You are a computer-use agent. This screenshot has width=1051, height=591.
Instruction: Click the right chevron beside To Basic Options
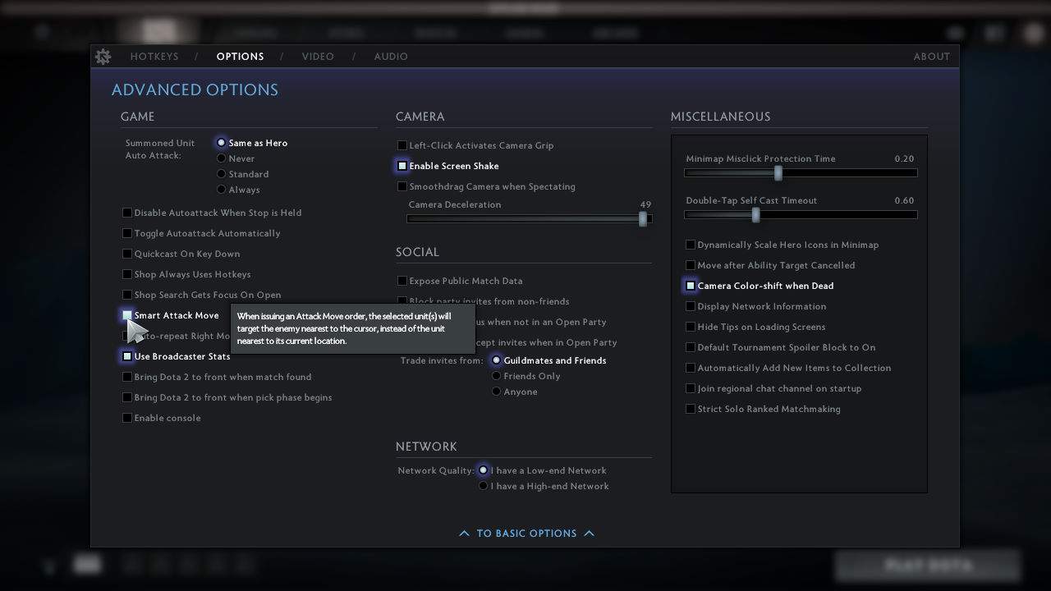coord(589,534)
